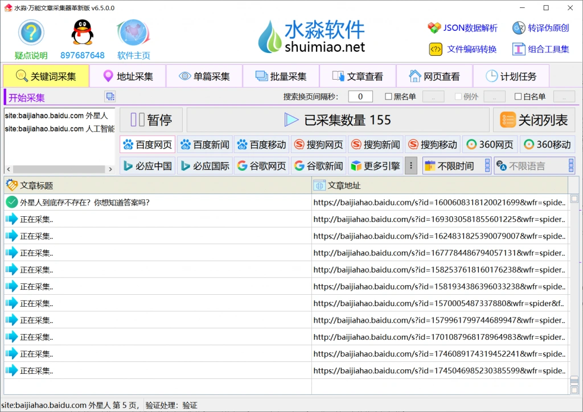The width and height of the screenshot is (583, 412).
Task: Select 搜狗网页 search engine
Action: (319, 145)
